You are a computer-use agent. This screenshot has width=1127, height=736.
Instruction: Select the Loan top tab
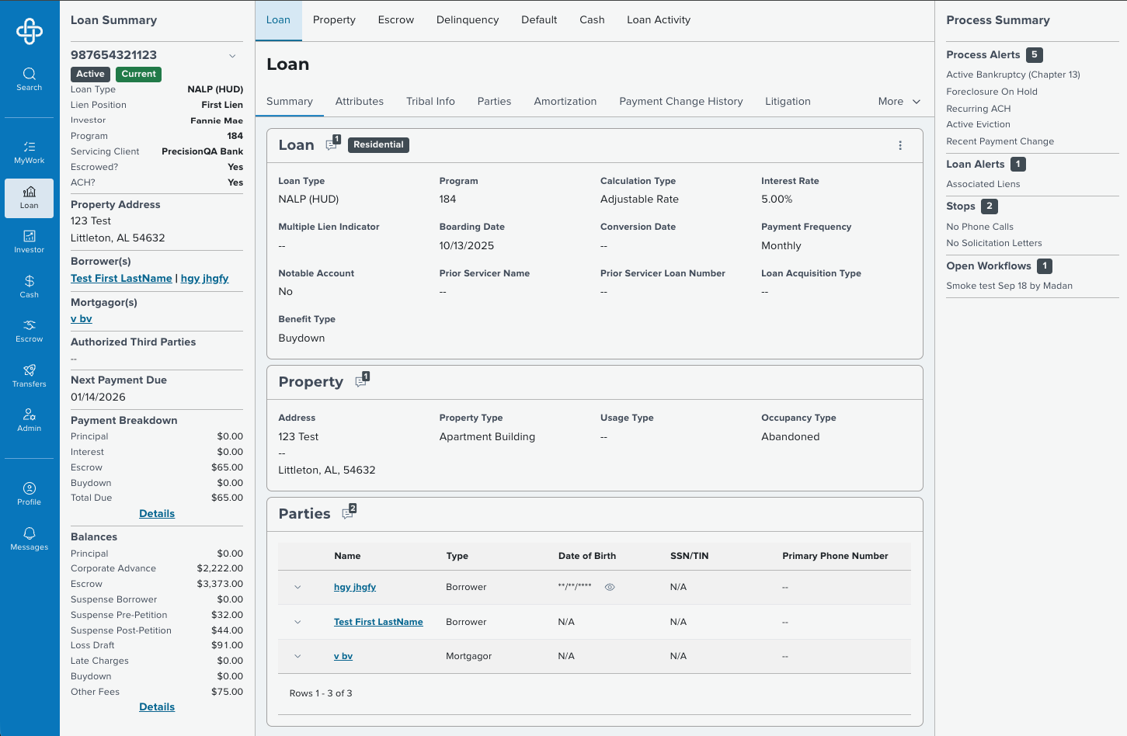278,20
